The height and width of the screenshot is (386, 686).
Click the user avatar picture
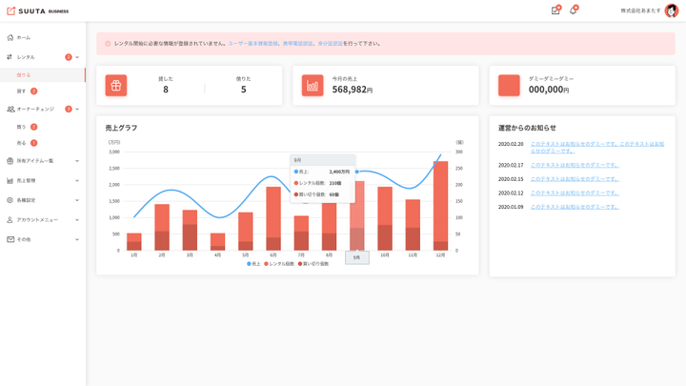tap(672, 10)
